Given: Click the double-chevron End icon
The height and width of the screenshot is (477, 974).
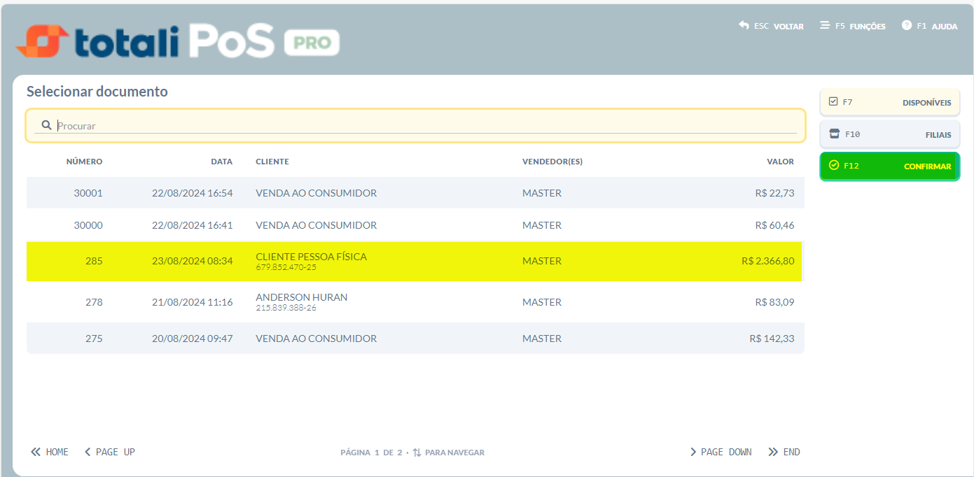Looking at the screenshot, I should 773,452.
